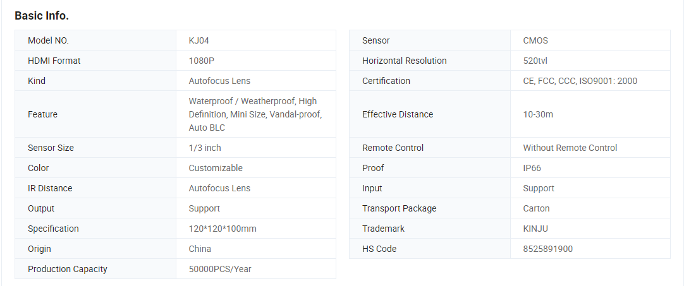This screenshot has height=286, width=684.
Task: Click the Basic Info. heading
Action: click(x=42, y=16)
